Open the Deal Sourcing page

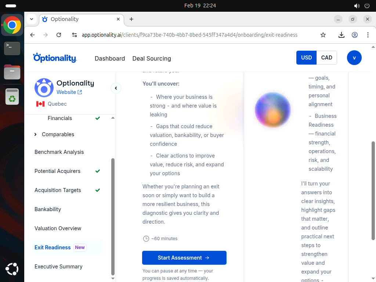coord(152,58)
